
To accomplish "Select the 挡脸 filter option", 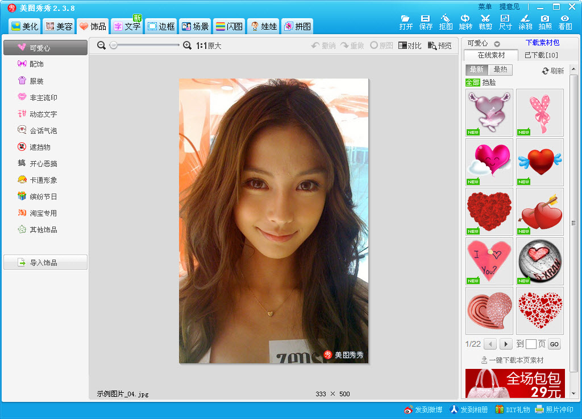I will 489,83.
